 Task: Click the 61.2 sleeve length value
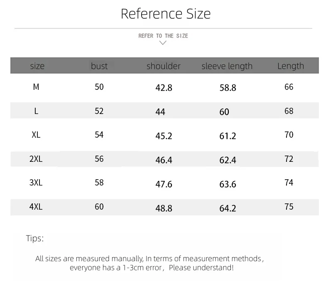[x=228, y=136]
